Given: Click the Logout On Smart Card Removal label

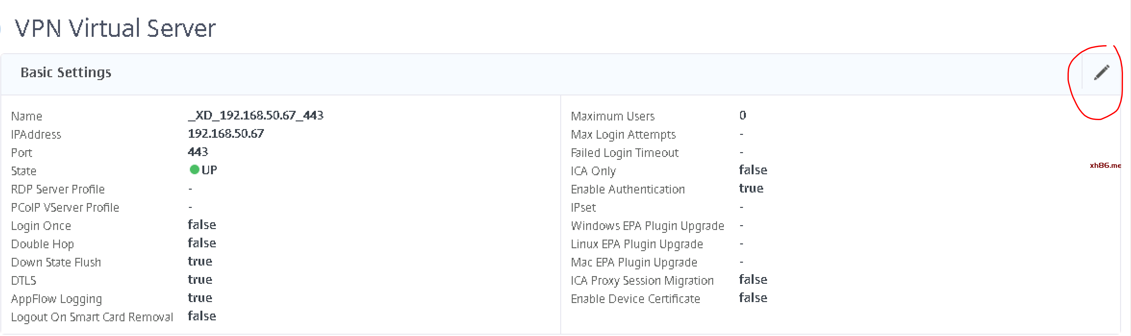Looking at the screenshot, I should coord(92,317).
